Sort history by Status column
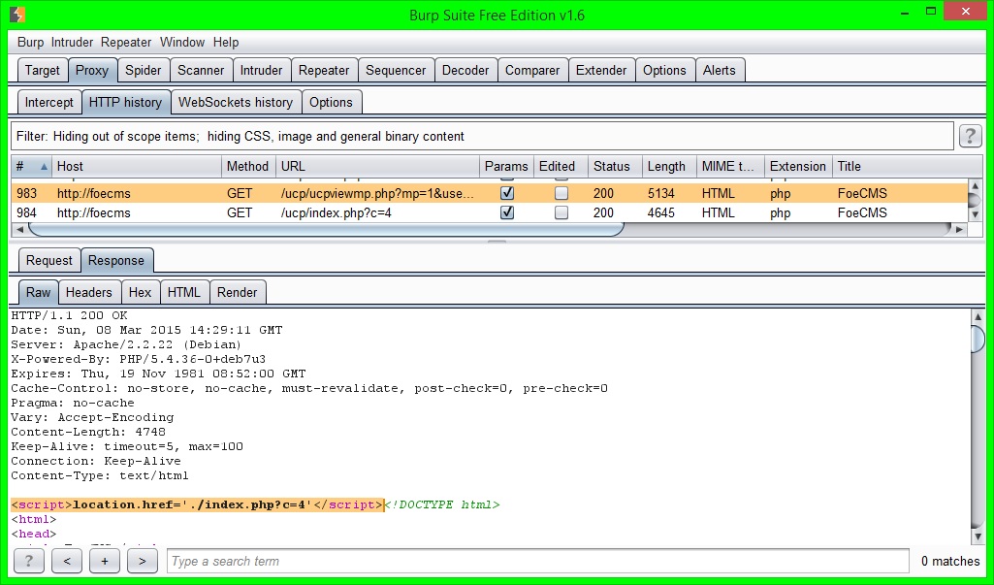Viewport: 994px width, 585px height. [x=615, y=166]
